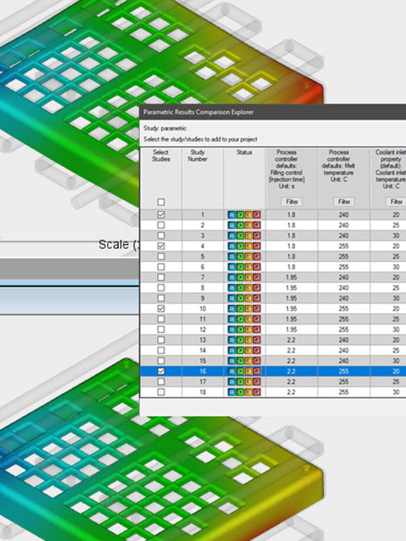Check the checkbox for study 12
This screenshot has width=406, height=541.
(161, 330)
